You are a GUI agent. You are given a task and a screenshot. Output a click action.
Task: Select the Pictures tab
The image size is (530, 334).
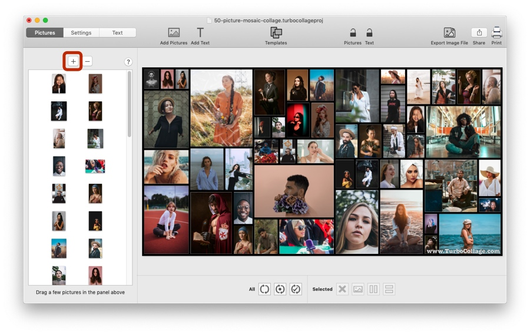tap(45, 33)
